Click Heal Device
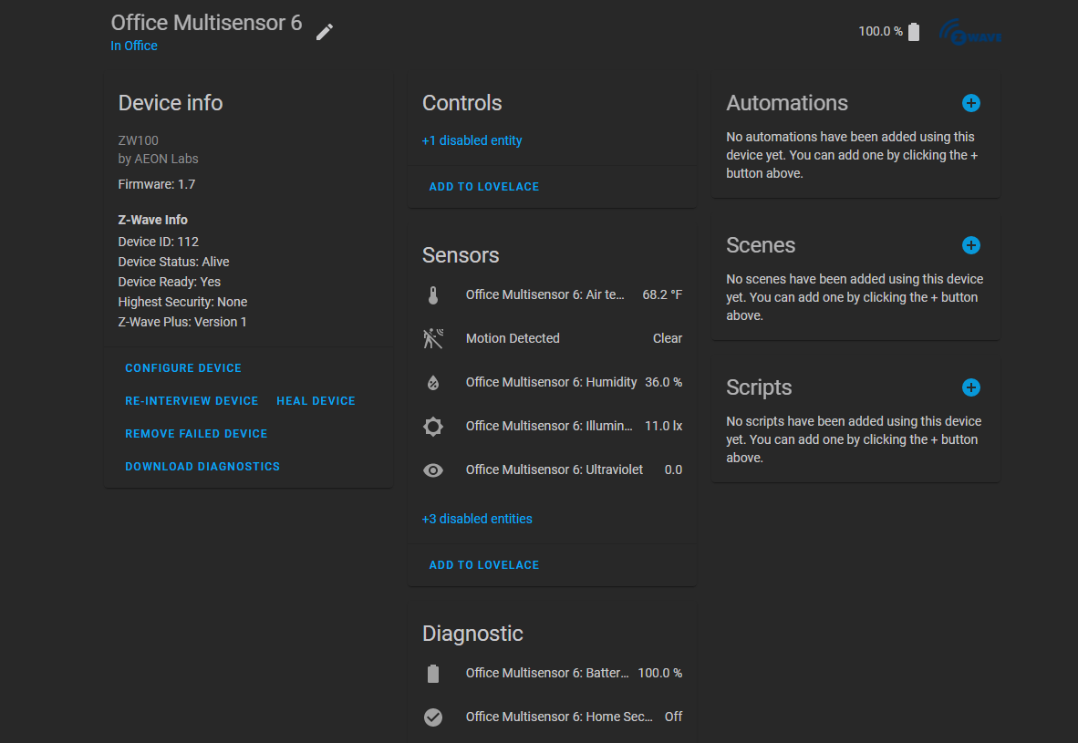 click(316, 401)
